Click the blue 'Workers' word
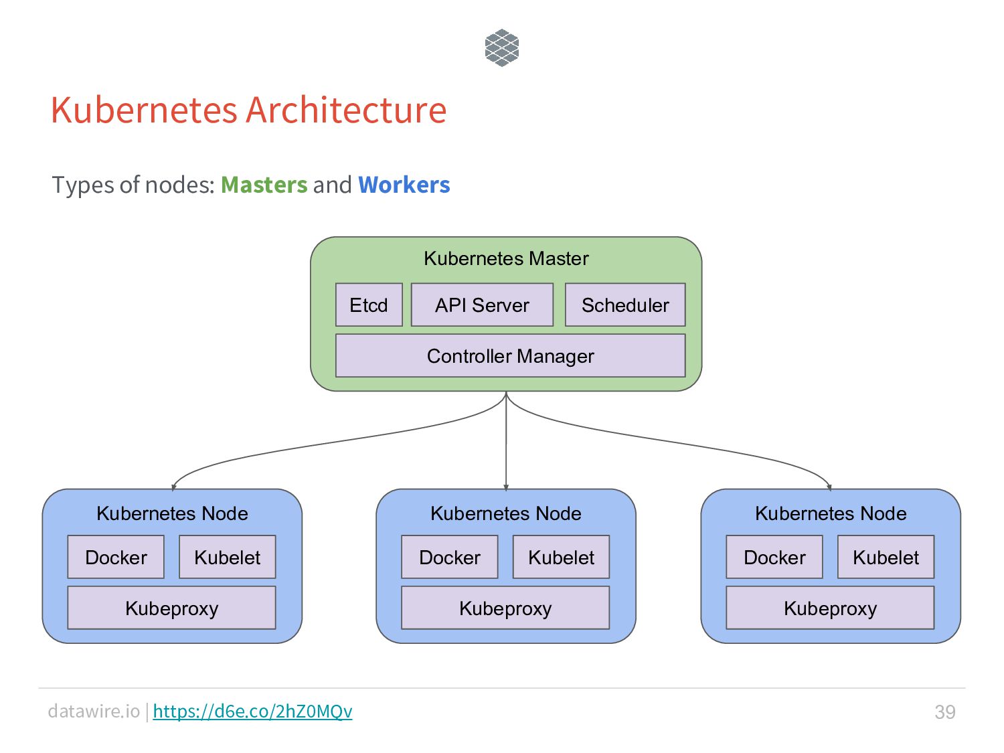Viewport: 1004px width, 753px height. 404,185
